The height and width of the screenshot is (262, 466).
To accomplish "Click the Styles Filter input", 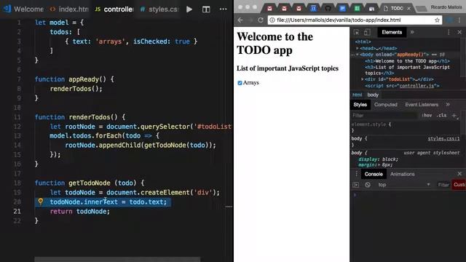I will (x=384, y=115).
